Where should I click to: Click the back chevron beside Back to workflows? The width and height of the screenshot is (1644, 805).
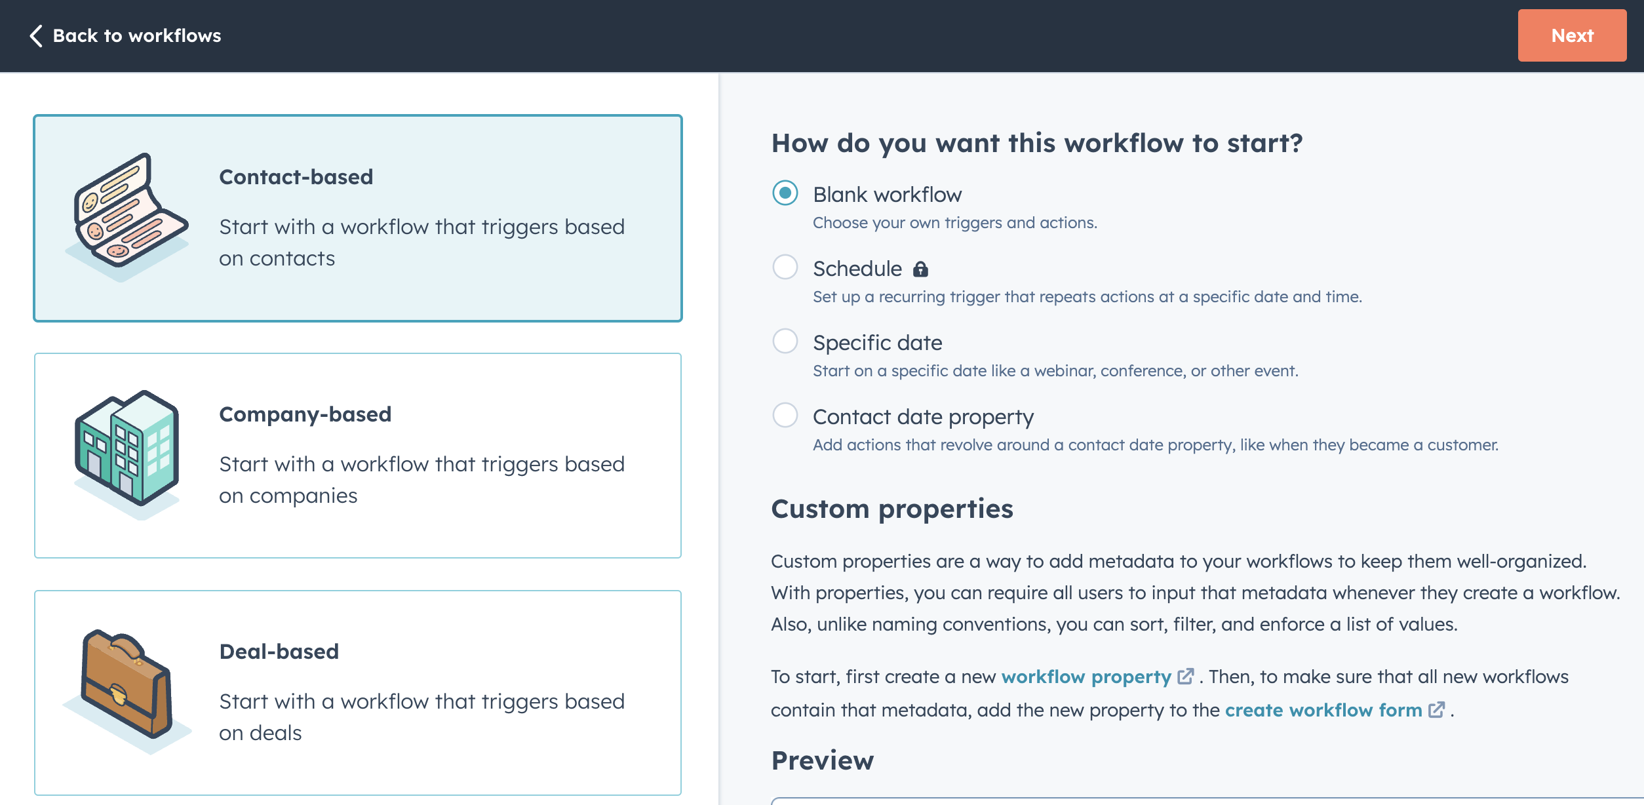pyautogui.click(x=36, y=35)
